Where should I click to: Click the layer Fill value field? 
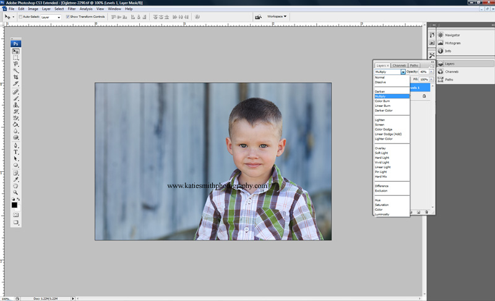tap(424, 80)
